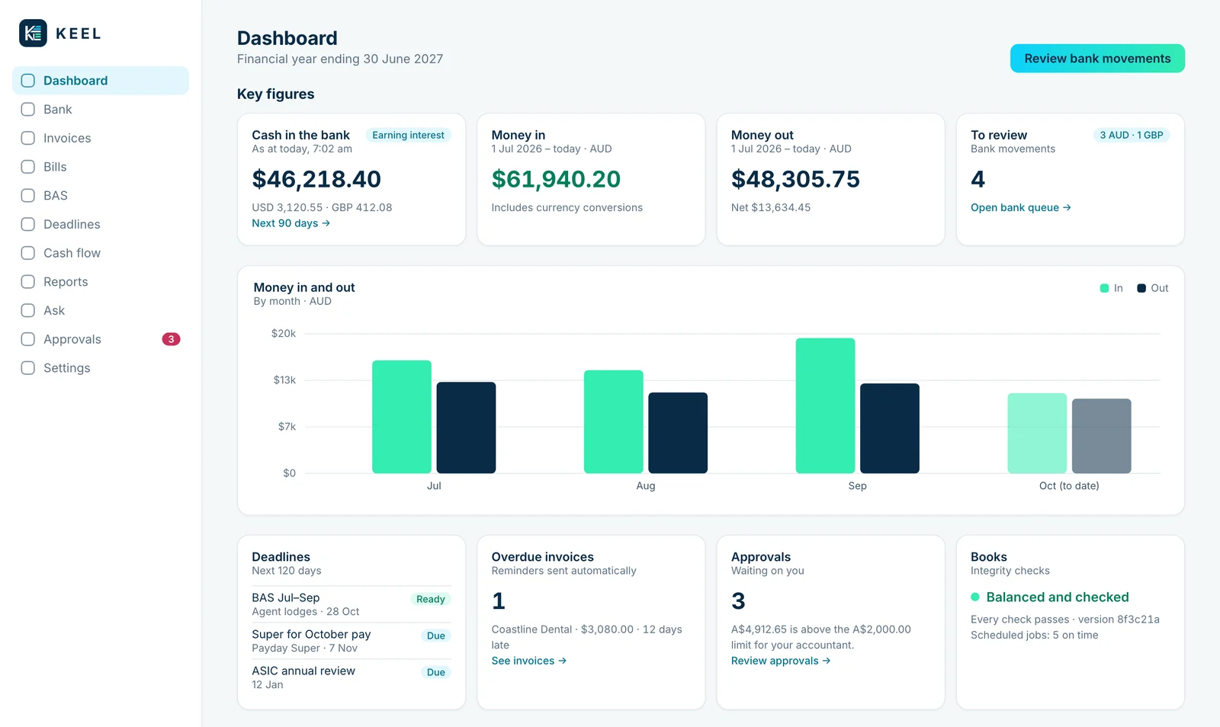This screenshot has width=1220, height=727.
Task: Click the Deadlines sidebar icon
Action: click(28, 224)
